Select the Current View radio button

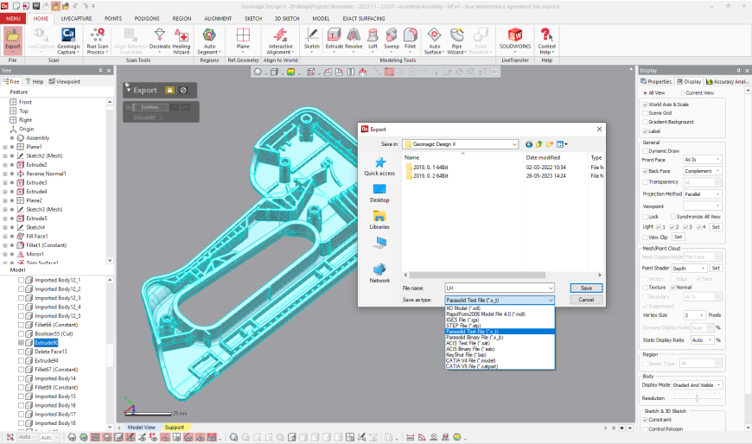(x=682, y=93)
